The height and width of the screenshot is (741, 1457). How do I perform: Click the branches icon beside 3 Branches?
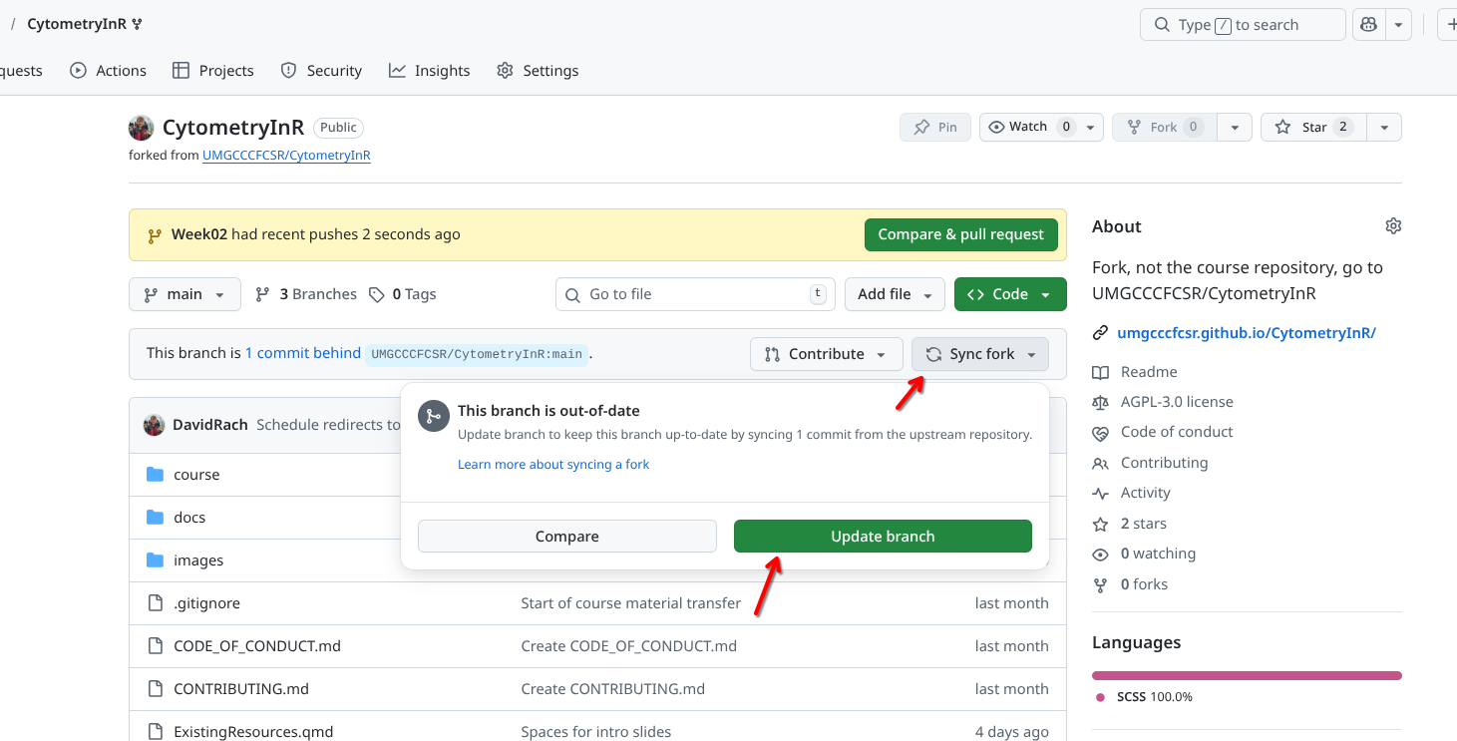tap(262, 294)
